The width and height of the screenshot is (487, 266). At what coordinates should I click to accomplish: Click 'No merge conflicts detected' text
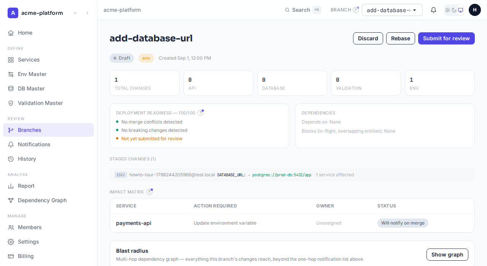[152, 122]
